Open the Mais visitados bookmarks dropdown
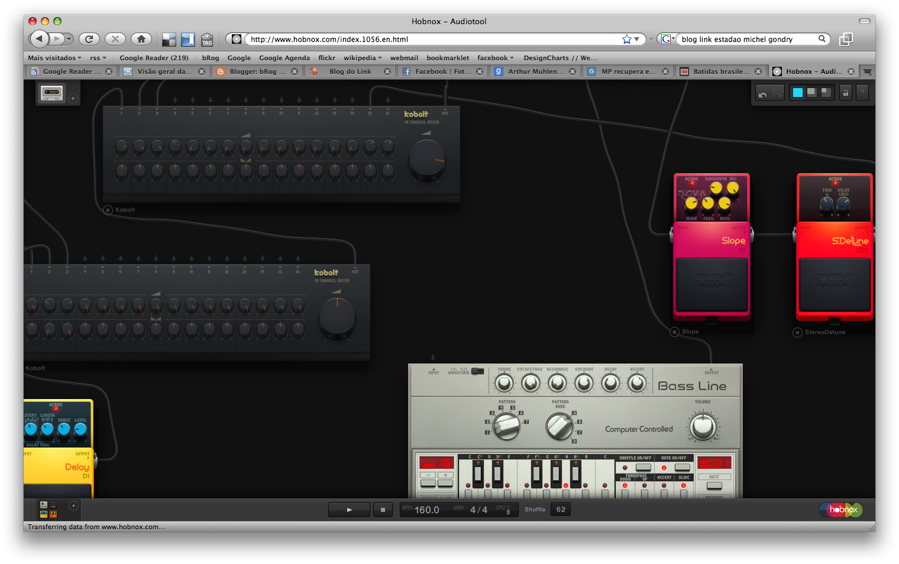The image size is (899, 564). tap(54, 58)
